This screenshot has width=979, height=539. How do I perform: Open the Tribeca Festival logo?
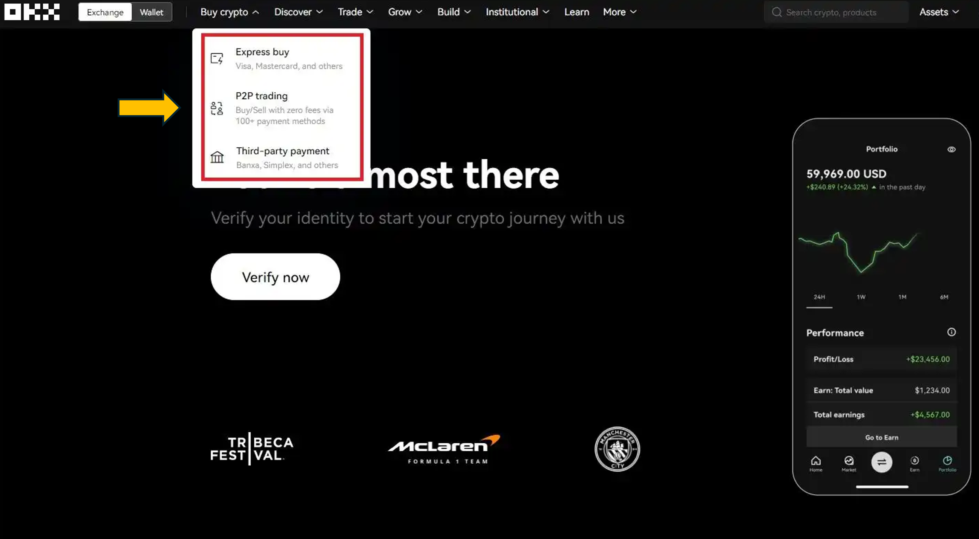click(251, 449)
